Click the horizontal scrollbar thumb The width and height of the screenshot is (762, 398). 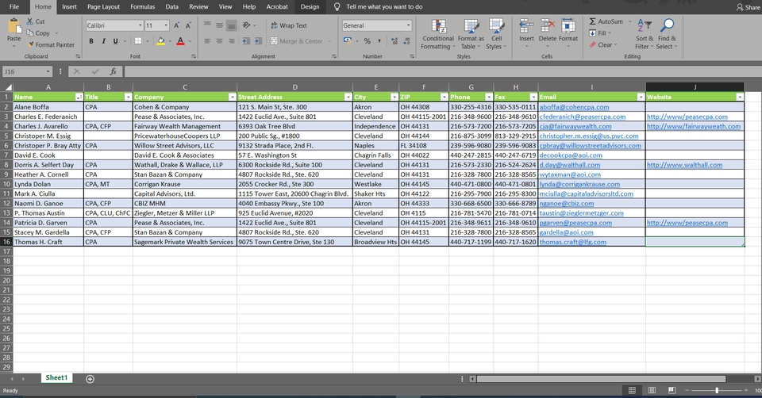tap(601, 379)
